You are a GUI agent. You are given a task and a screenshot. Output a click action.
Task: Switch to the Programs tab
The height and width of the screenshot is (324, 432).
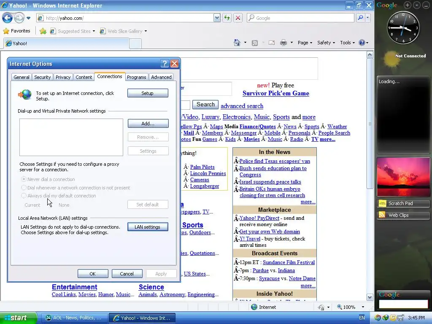[137, 77]
